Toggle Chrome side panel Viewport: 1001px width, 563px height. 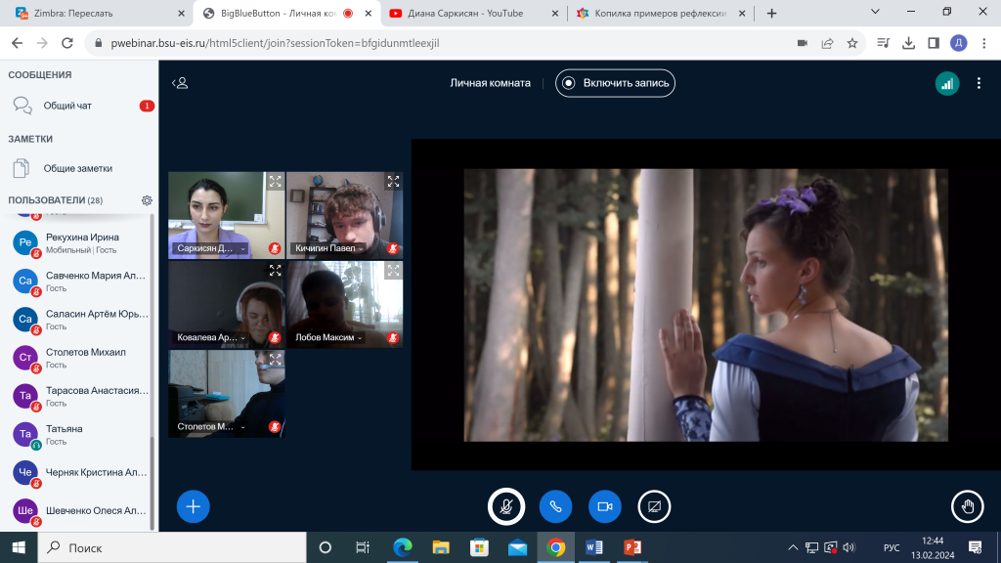pos(934,43)
